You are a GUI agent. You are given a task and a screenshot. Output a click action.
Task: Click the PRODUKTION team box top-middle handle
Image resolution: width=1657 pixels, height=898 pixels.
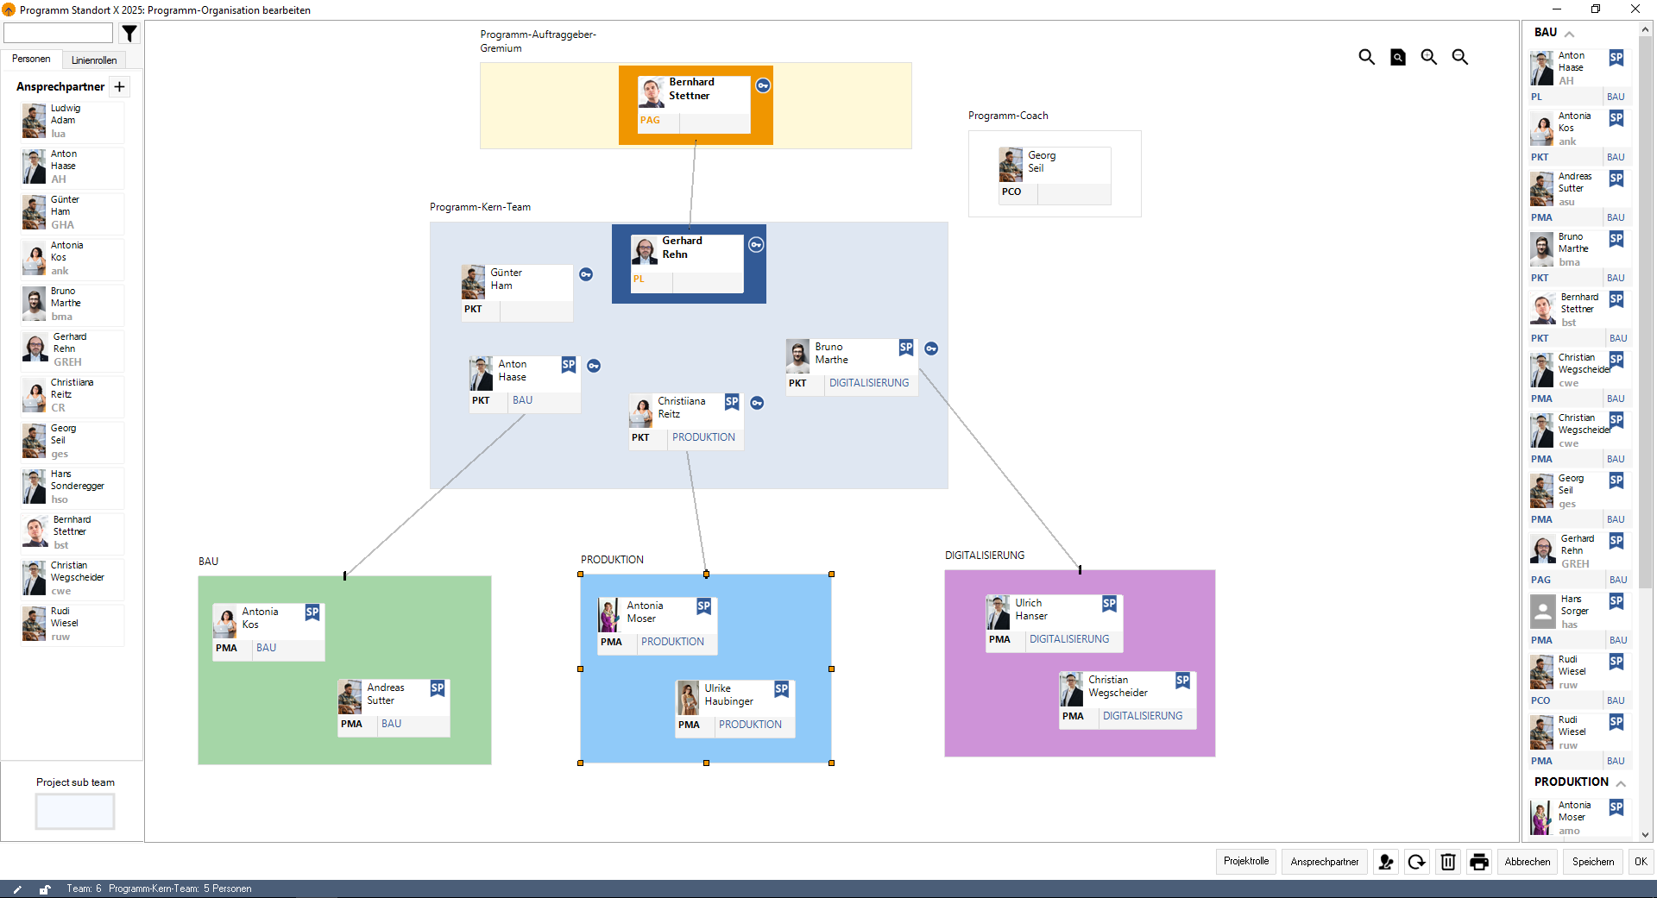[706, 575]
